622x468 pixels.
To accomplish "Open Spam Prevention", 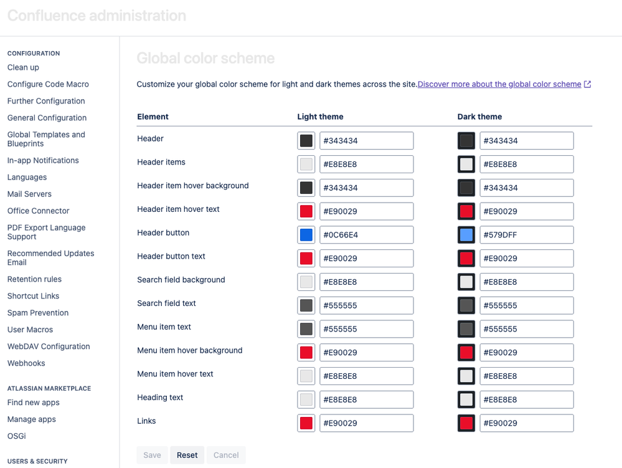I will (x=38, y=313).
